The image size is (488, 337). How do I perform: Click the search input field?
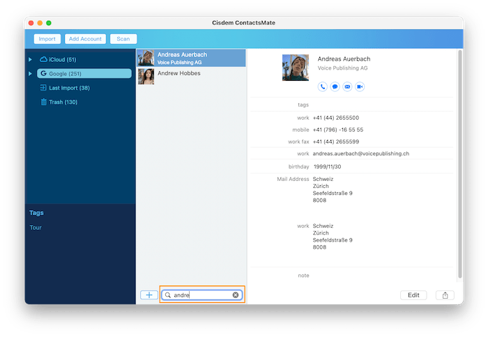coord(202,295)
